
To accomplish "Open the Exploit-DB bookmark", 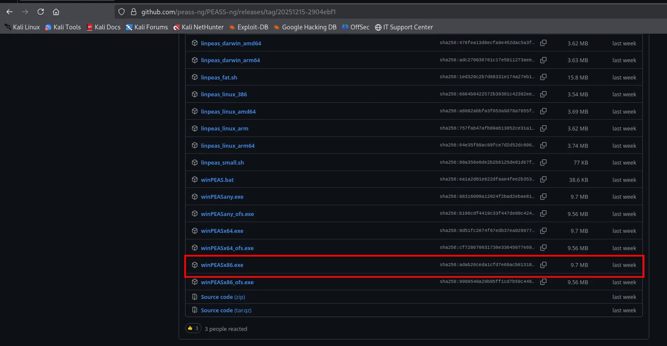I will (x=249, y=27).
